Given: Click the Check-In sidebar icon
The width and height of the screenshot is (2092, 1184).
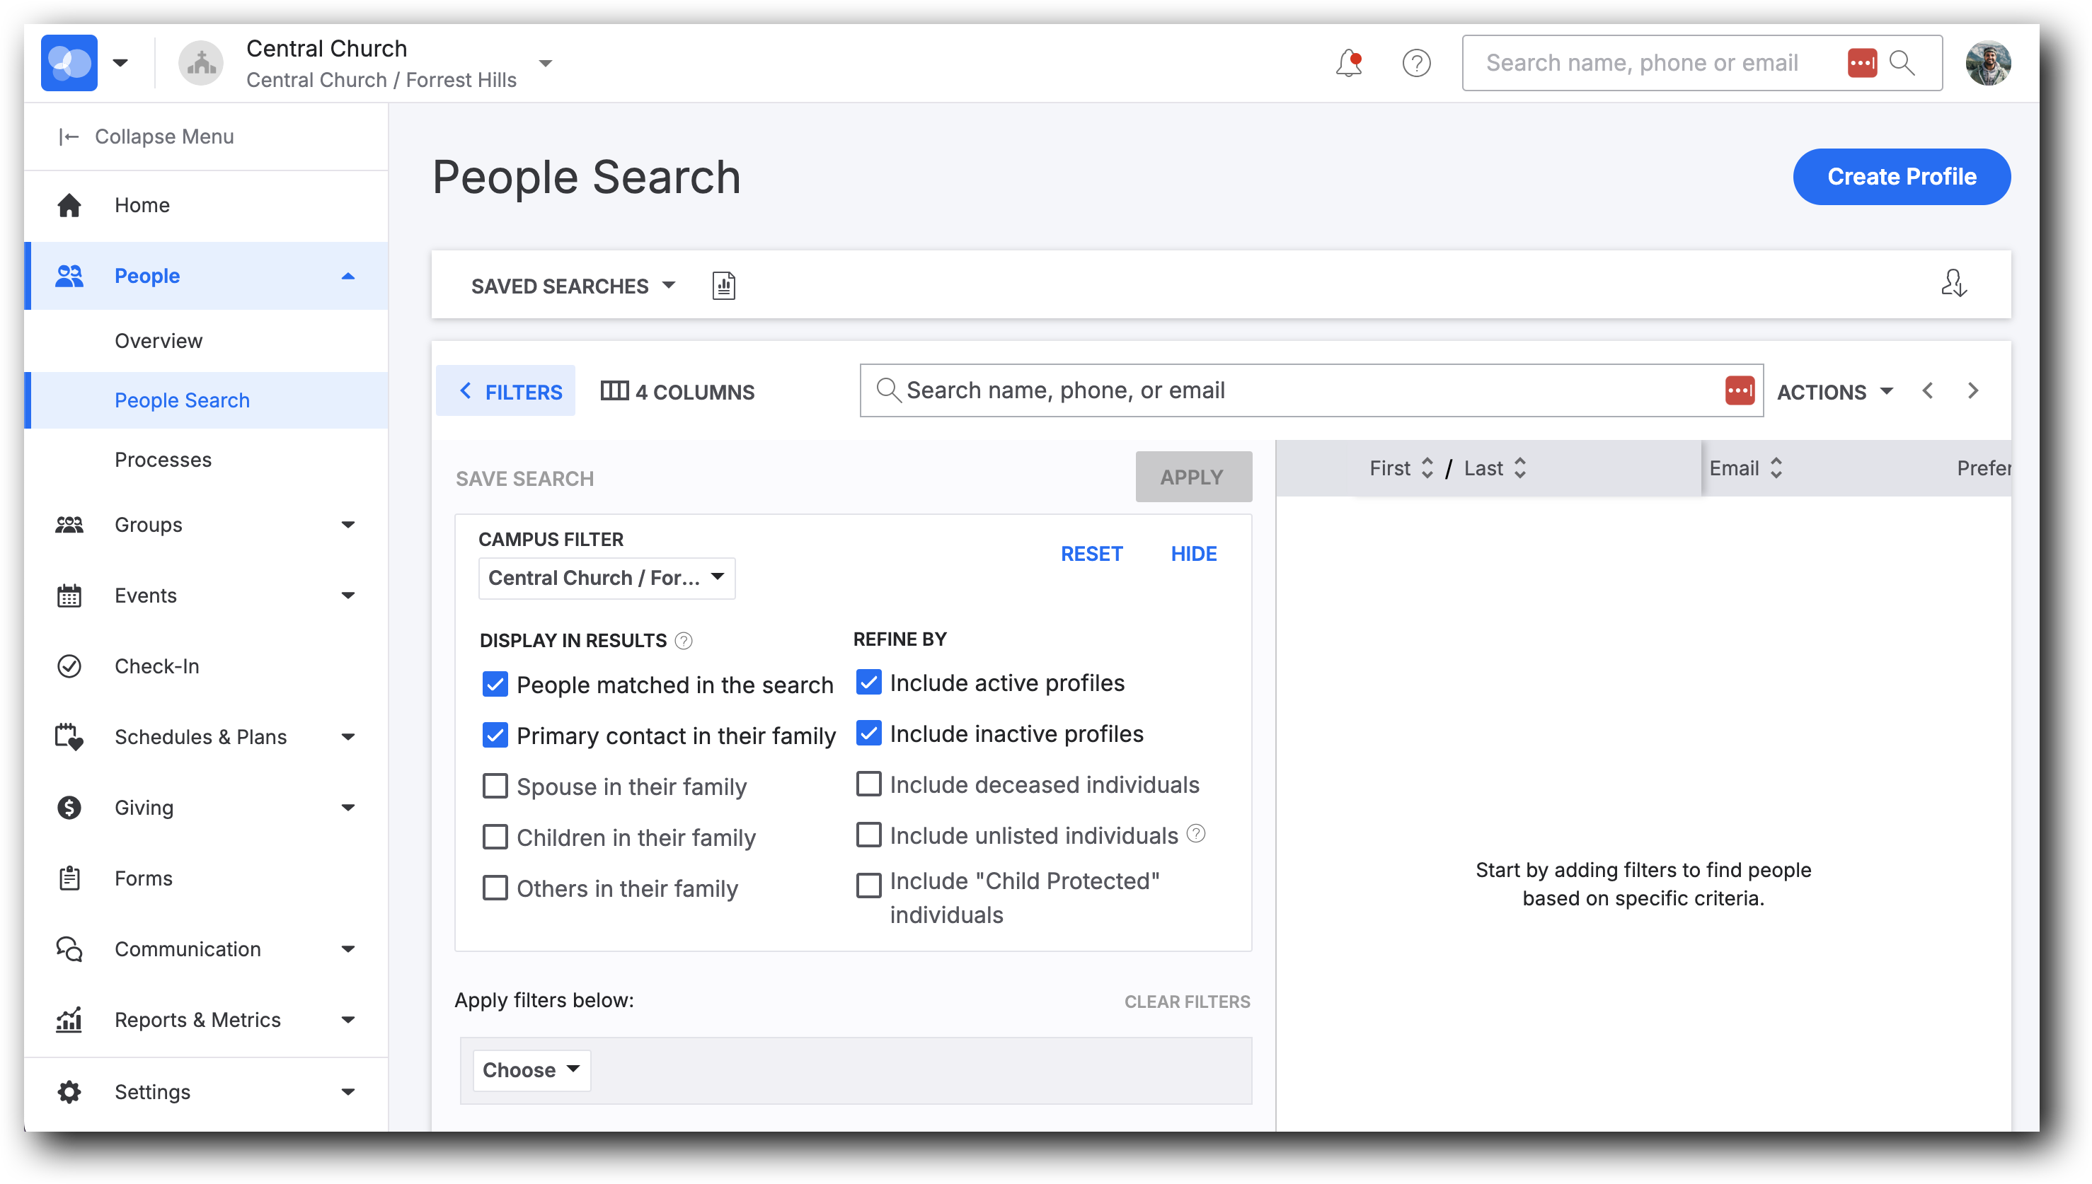Looking at the screenshot, I should coord(69,666).
